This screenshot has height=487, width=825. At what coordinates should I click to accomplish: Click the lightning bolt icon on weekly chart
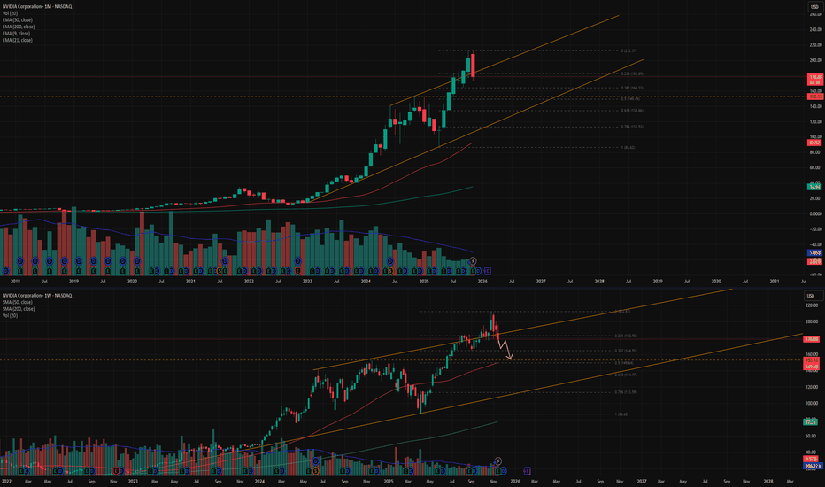498,460
